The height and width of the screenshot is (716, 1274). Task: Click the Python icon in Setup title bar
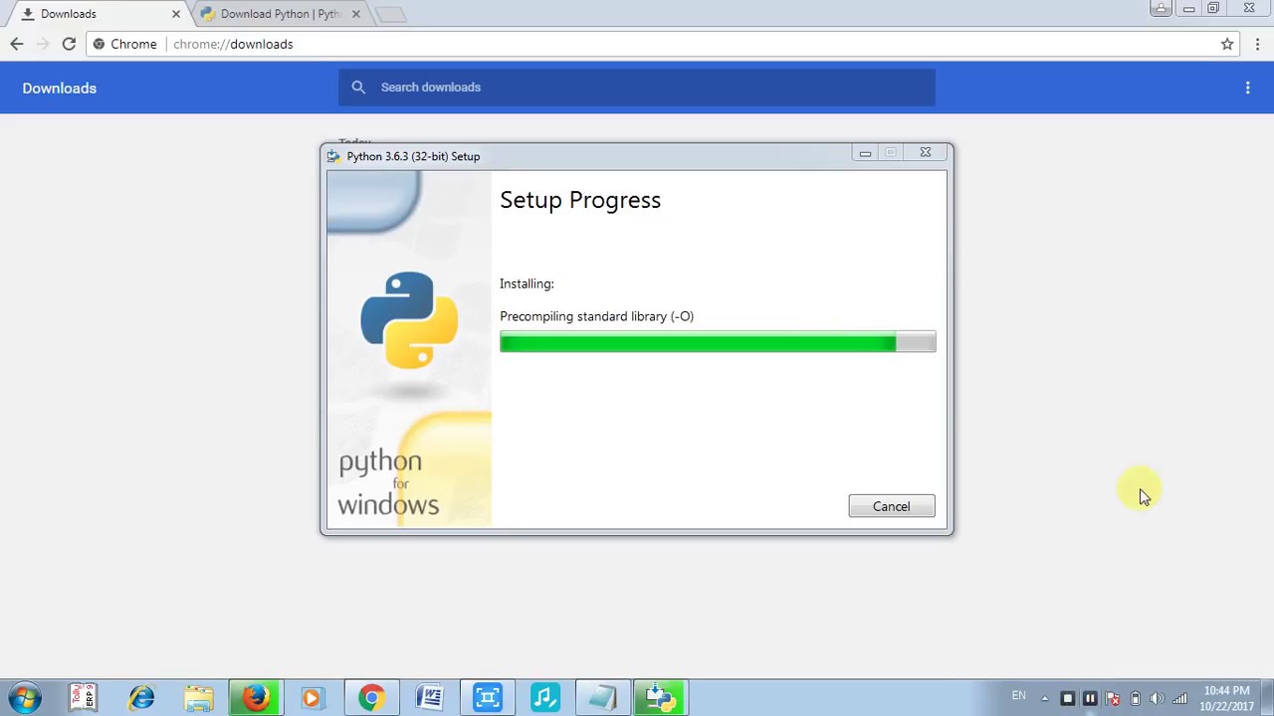tap(333, 156)
